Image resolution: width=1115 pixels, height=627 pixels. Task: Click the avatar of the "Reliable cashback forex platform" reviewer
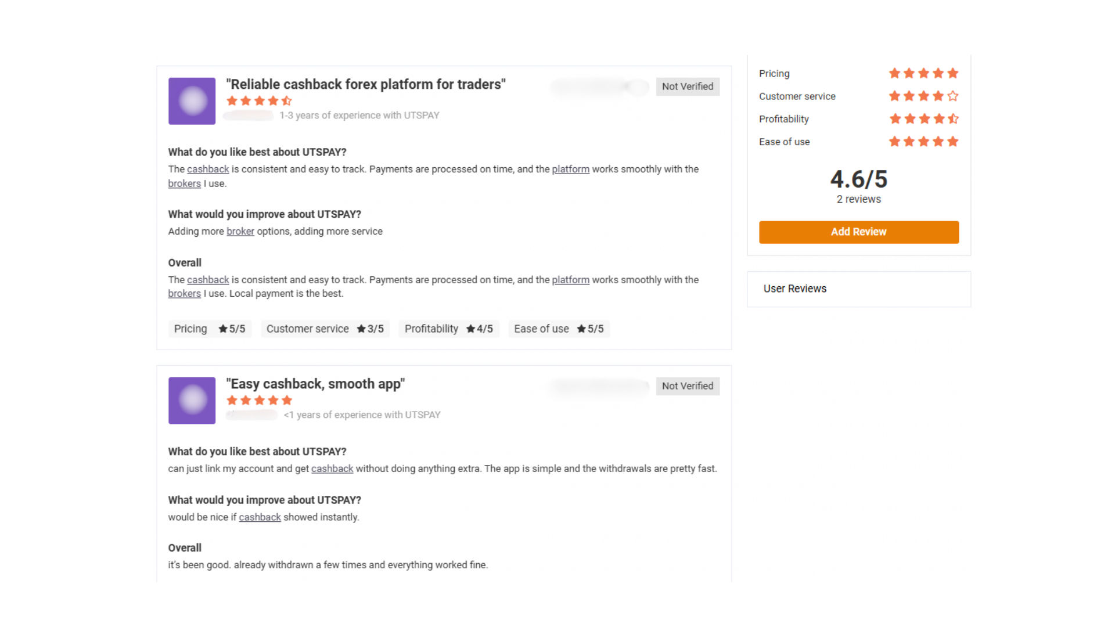point(192,101)
